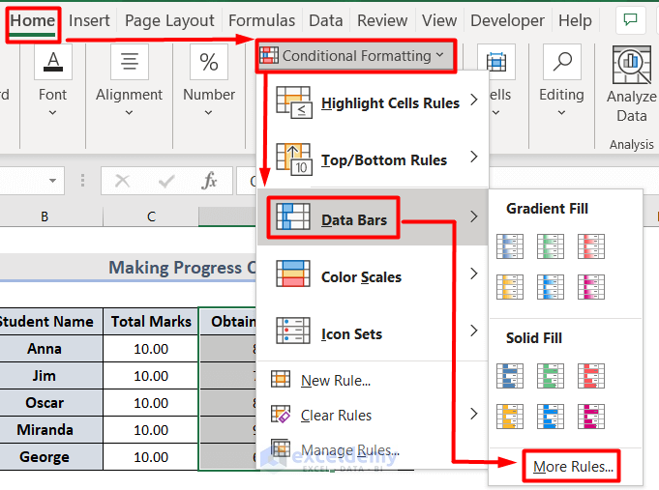Go to the Formulas tab
Viewport: 659px width, 490px height.
pos(261,20)
